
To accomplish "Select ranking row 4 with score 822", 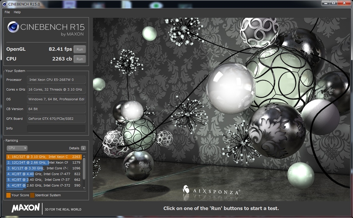I will [x=44, y=174].
